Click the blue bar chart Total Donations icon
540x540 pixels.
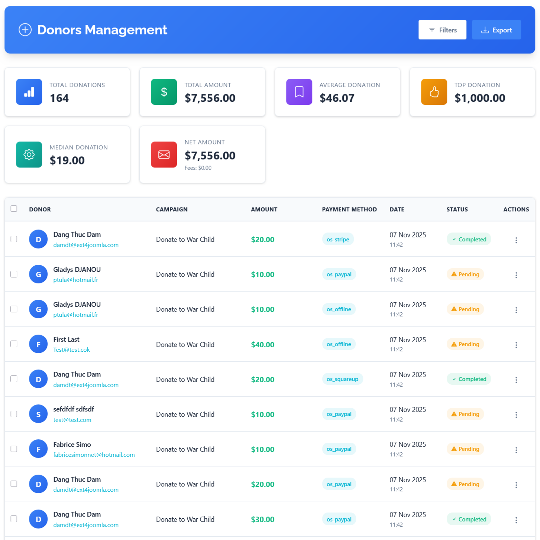click(29, 92)
